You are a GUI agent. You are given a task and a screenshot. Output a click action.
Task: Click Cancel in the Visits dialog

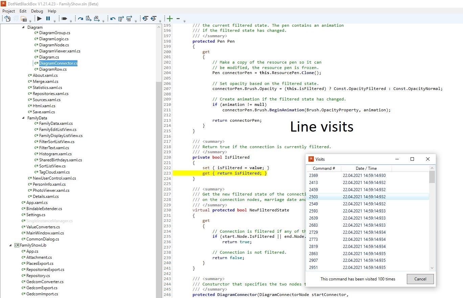tap(420, 279)
